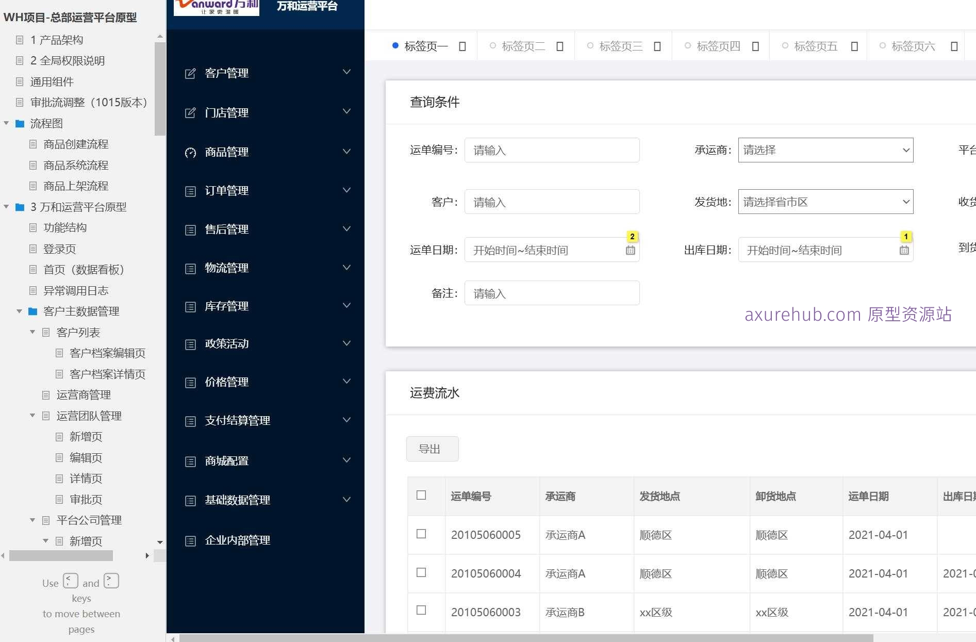
Task: Select the row checkbox for 20105060003
Action: [x=421, y=610]
